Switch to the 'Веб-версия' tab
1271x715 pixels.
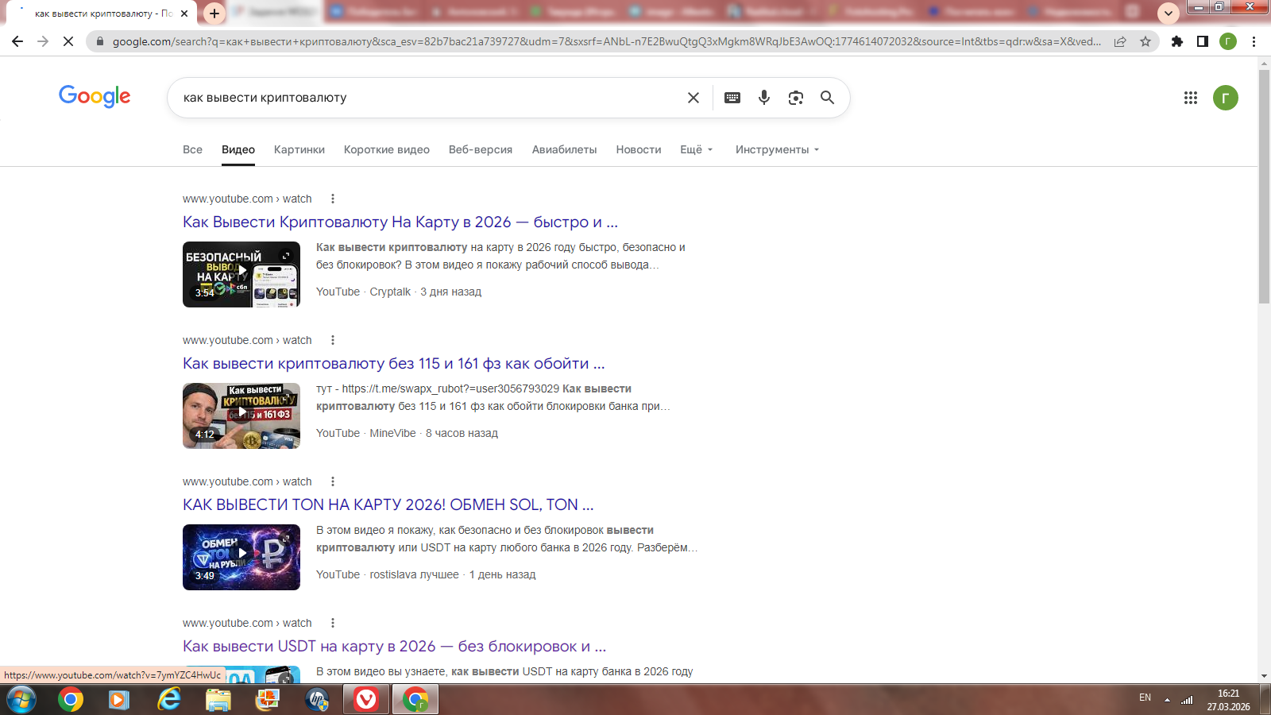coord(481,149)
